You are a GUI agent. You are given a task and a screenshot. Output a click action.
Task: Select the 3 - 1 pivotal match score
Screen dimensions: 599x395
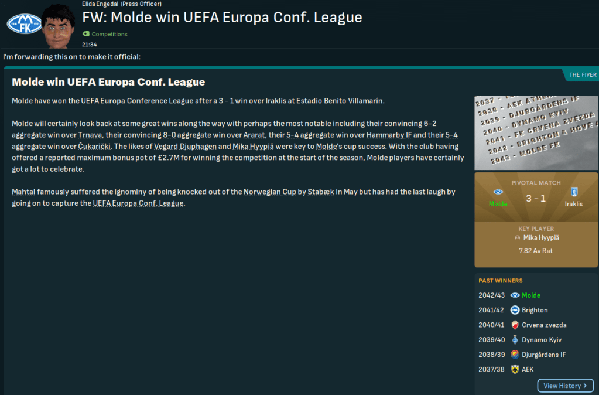coord(536,198)
